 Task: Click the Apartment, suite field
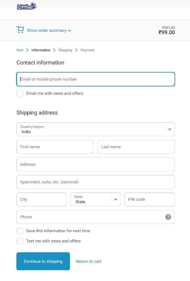(x=95, y=182)
